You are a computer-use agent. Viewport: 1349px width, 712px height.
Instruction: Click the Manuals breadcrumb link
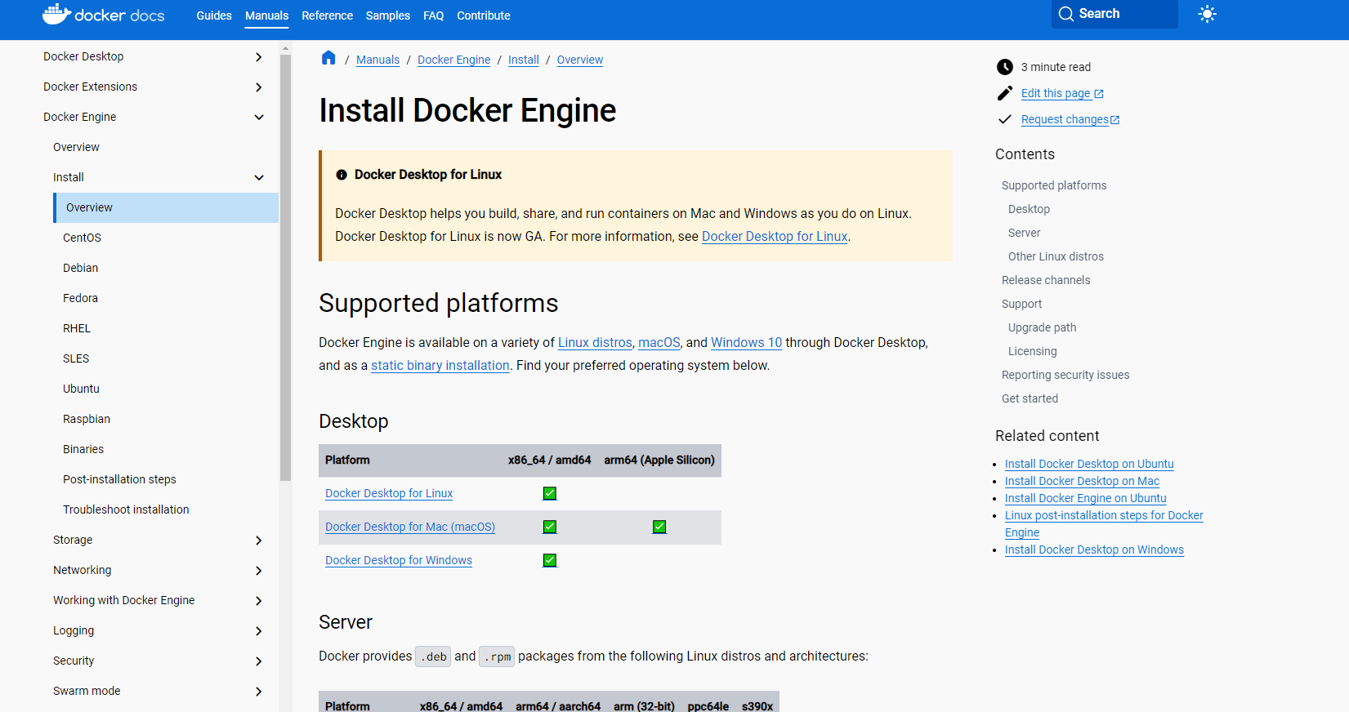(377, 60)
